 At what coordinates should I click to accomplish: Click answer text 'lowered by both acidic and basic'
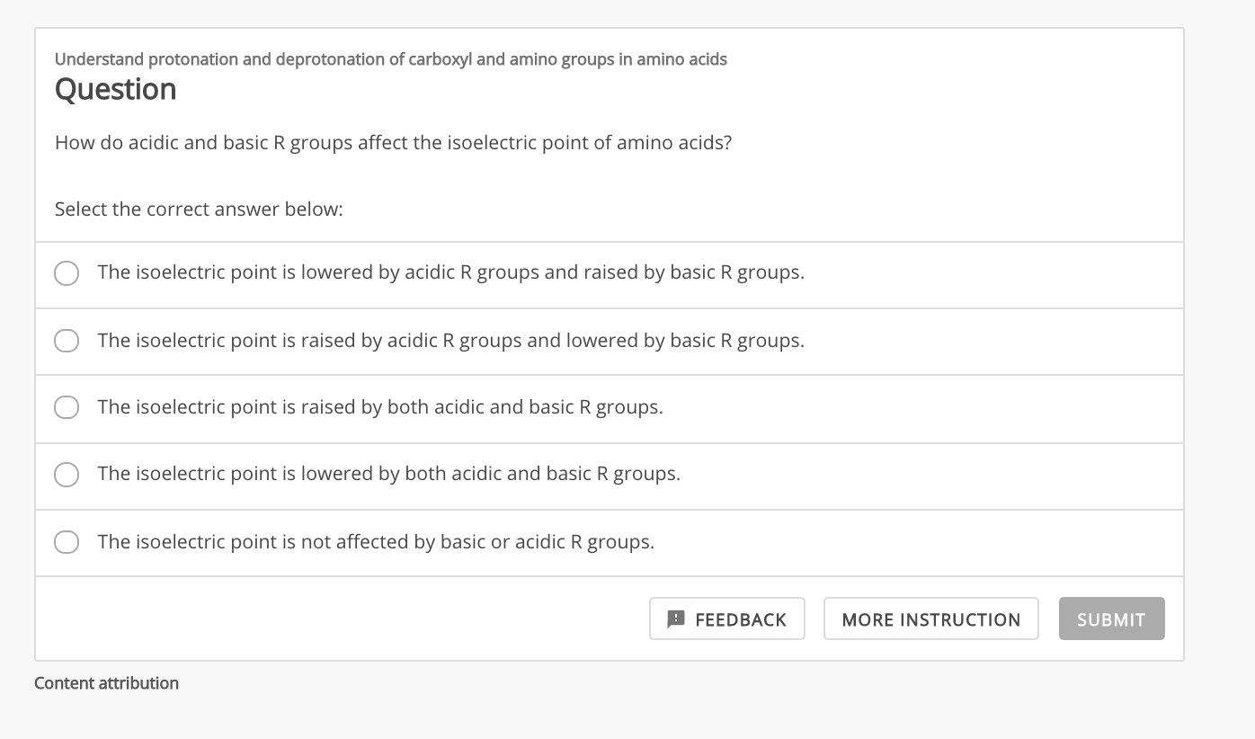[x=447, y=474]
